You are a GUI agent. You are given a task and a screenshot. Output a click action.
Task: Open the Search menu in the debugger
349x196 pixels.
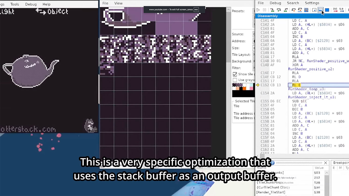pos(293,3)
